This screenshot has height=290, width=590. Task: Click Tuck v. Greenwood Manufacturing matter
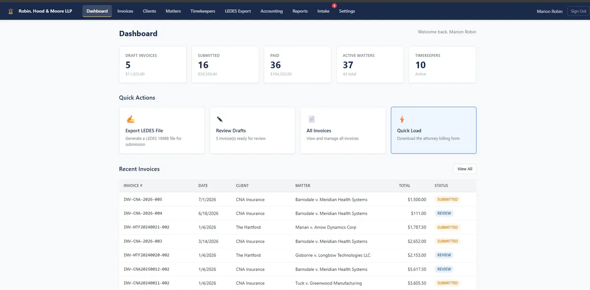click(328, 283)
